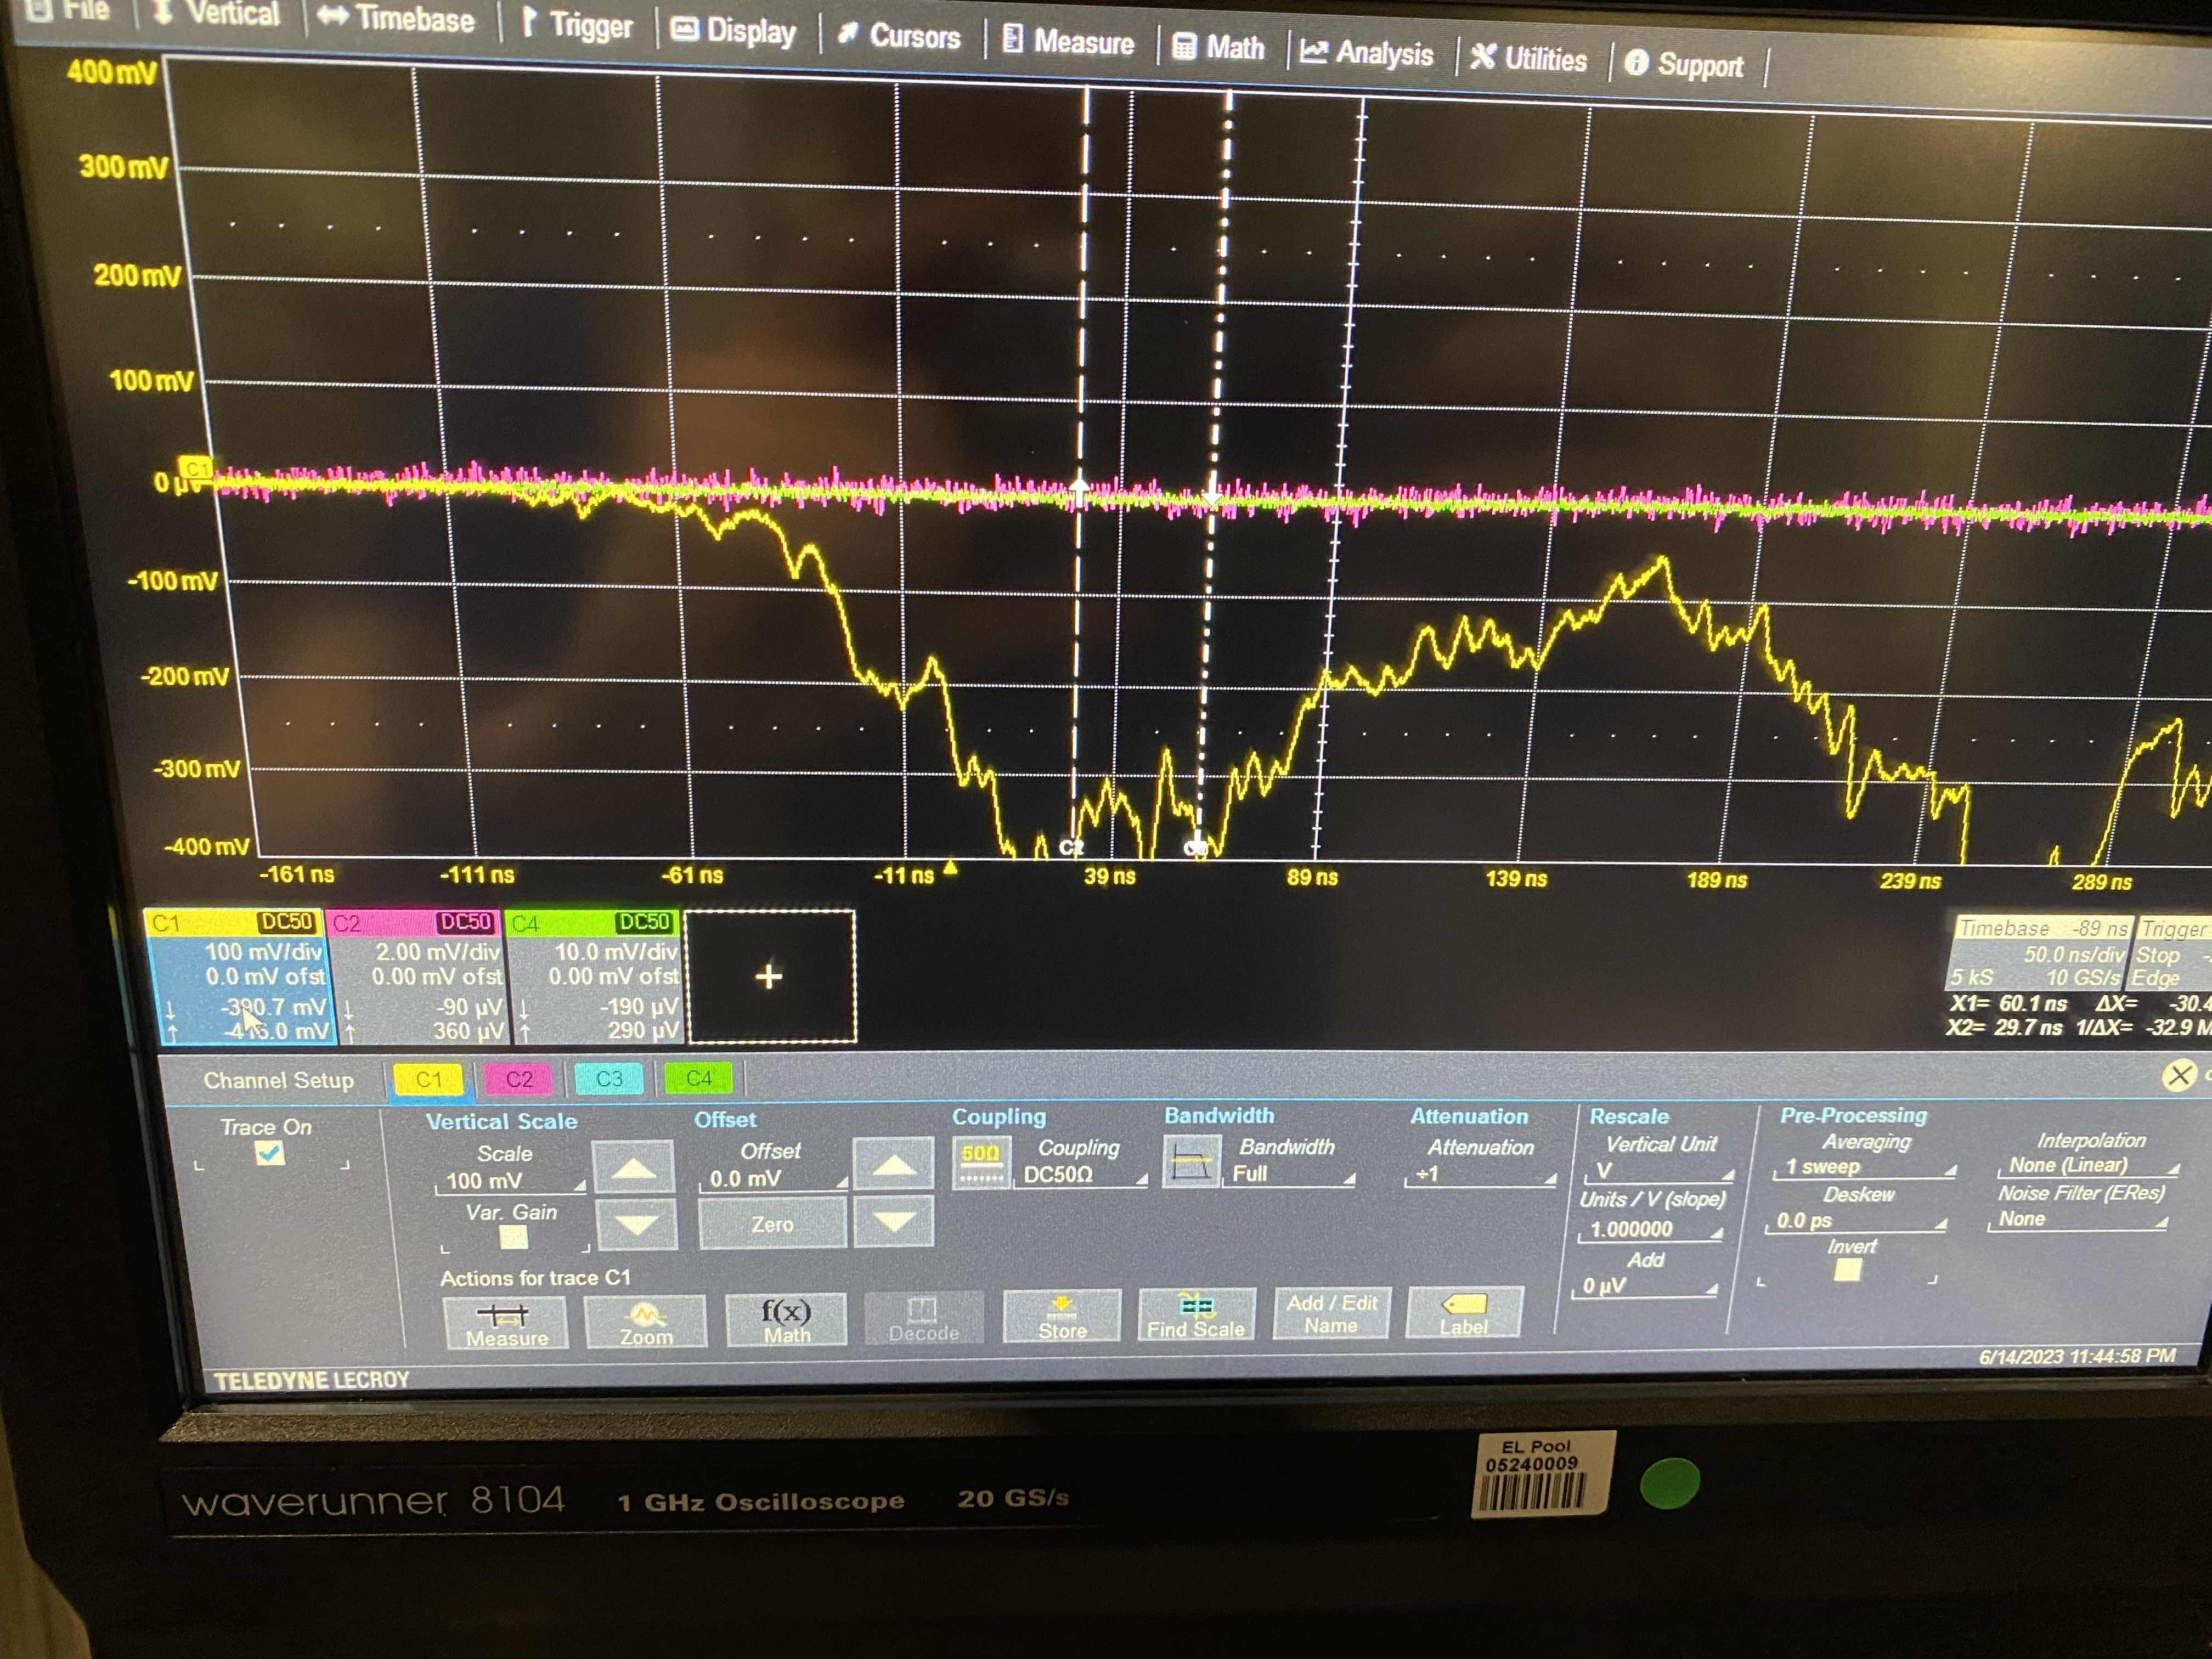Toggle the Var. Gain checkbox
This screenshot has height=1659, width=2212.
[x=513, y=1237]
